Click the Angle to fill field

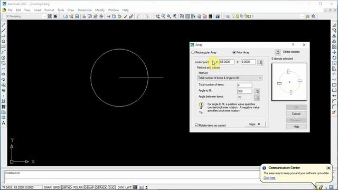click(x=245, y=91)
